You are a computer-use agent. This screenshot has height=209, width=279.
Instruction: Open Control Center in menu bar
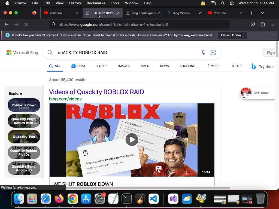click(x=232, y=3)
